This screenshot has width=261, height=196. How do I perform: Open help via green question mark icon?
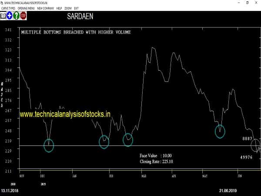click(x=16, y=16)
